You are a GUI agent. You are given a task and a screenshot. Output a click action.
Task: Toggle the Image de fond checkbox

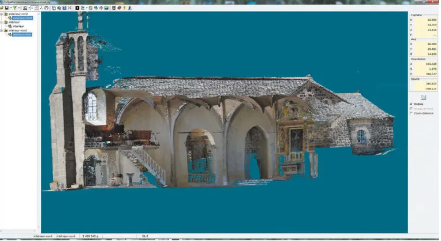(x=411, y=109)
